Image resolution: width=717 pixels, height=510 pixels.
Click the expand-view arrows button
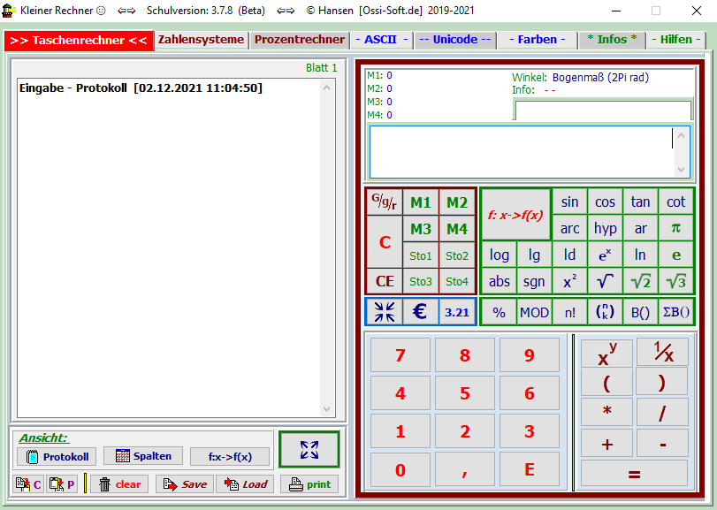pyautogui.click(x=309, y=449)
